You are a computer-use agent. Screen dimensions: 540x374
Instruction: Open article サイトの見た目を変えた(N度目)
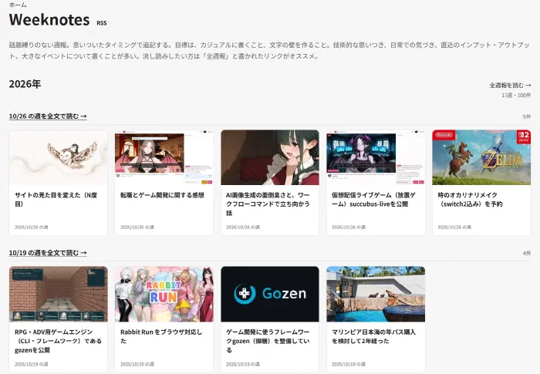coord(56,200)
